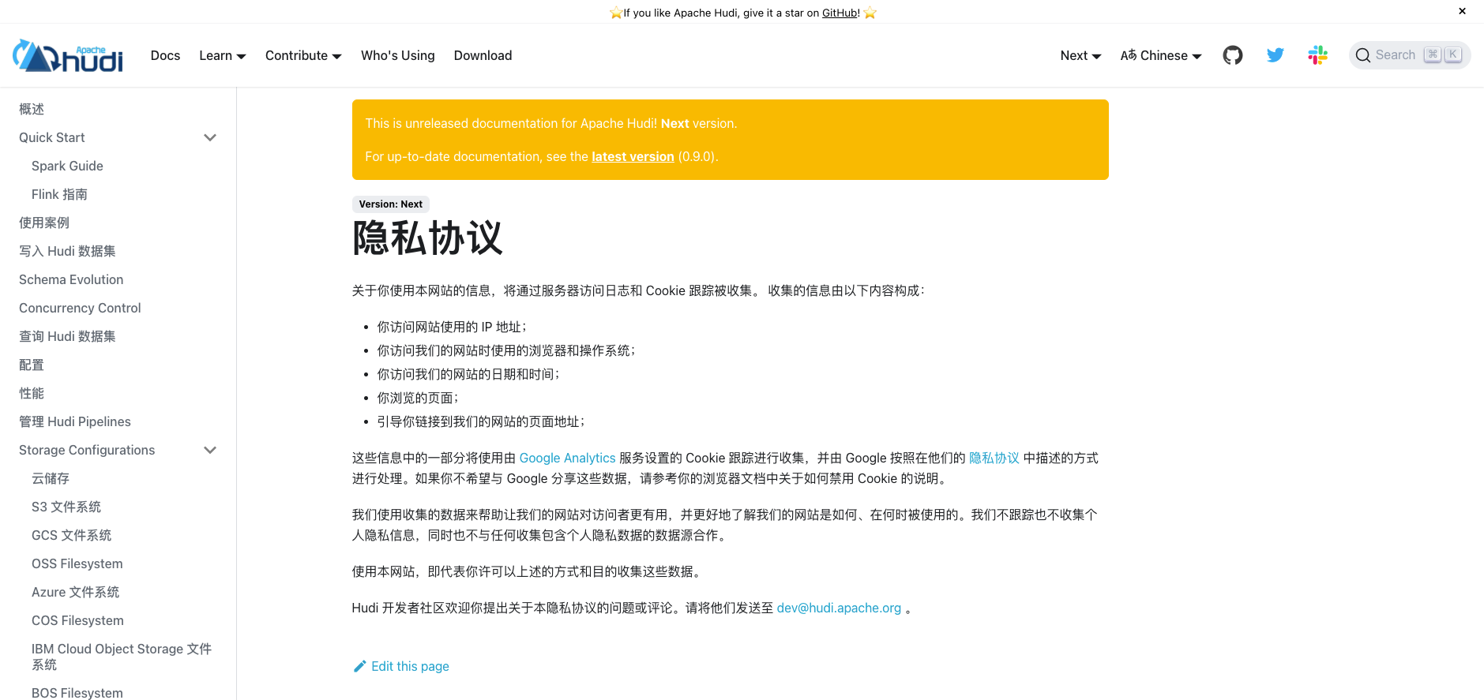Open the Slack icon
Viewport: 1484px width, 700px height.
pos(1317,55)
